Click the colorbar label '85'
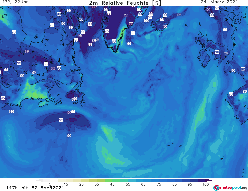 [174, 184]
